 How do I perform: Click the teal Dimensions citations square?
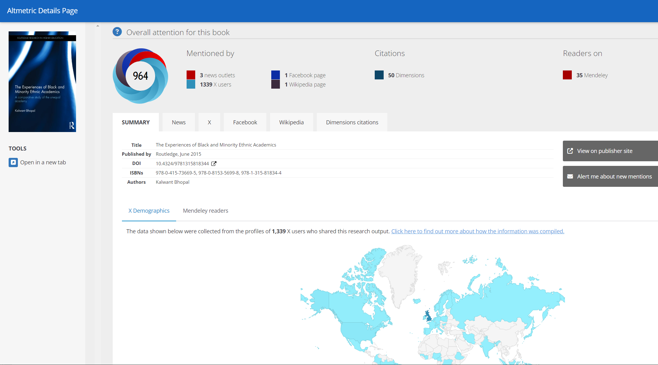[x=379, y=75]
